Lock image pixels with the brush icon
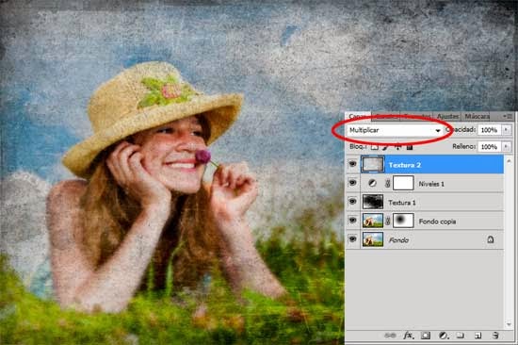 coord(385,146)
